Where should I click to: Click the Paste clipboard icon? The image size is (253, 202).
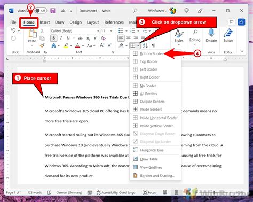33,34
